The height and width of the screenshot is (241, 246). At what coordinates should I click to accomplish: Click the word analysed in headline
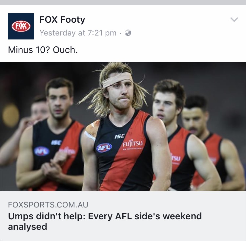(28, 227)
